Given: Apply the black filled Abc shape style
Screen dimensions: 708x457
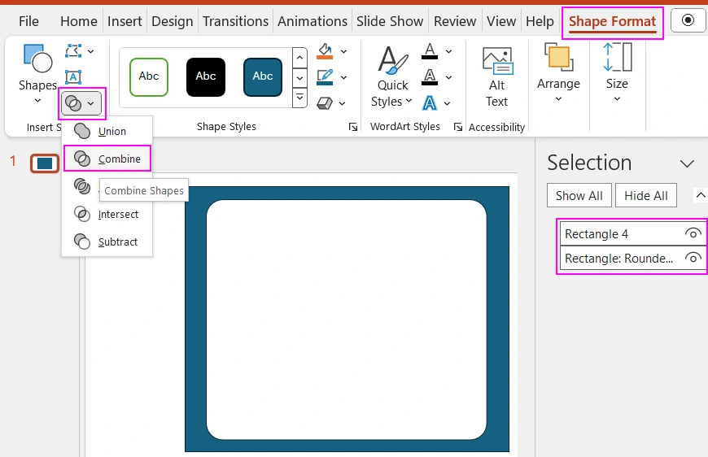Looking at the screenshot, I should tap(205, 76).
